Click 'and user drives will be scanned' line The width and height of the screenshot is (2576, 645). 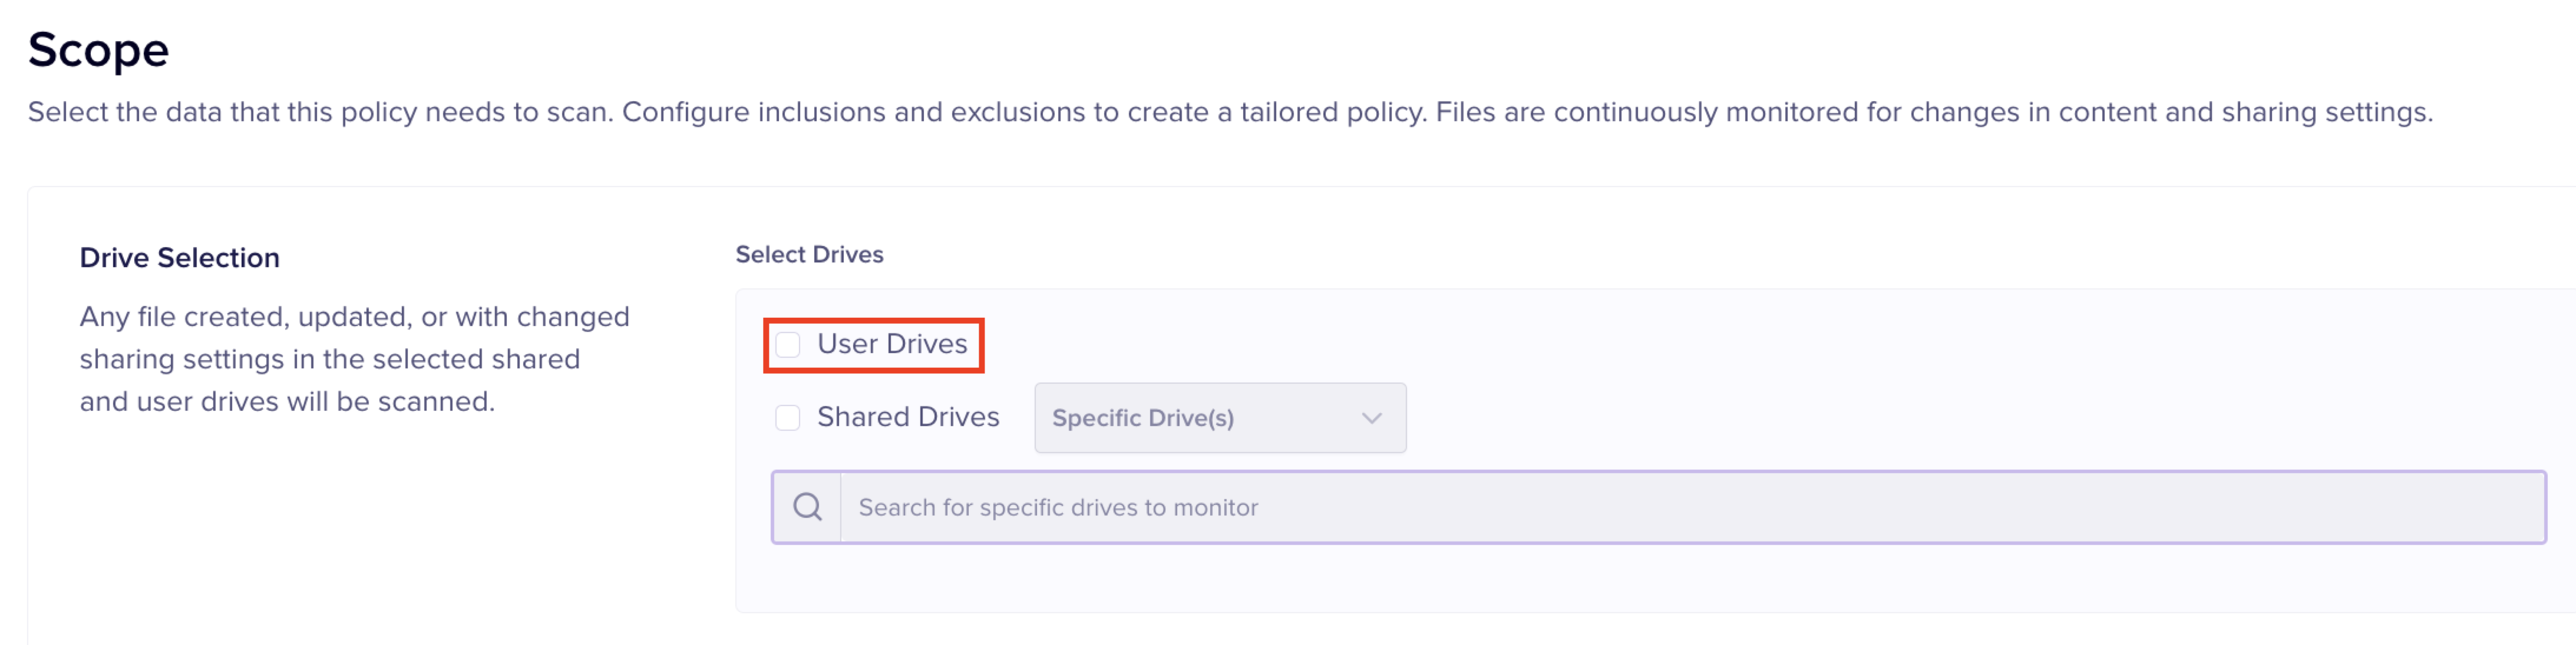287,401
